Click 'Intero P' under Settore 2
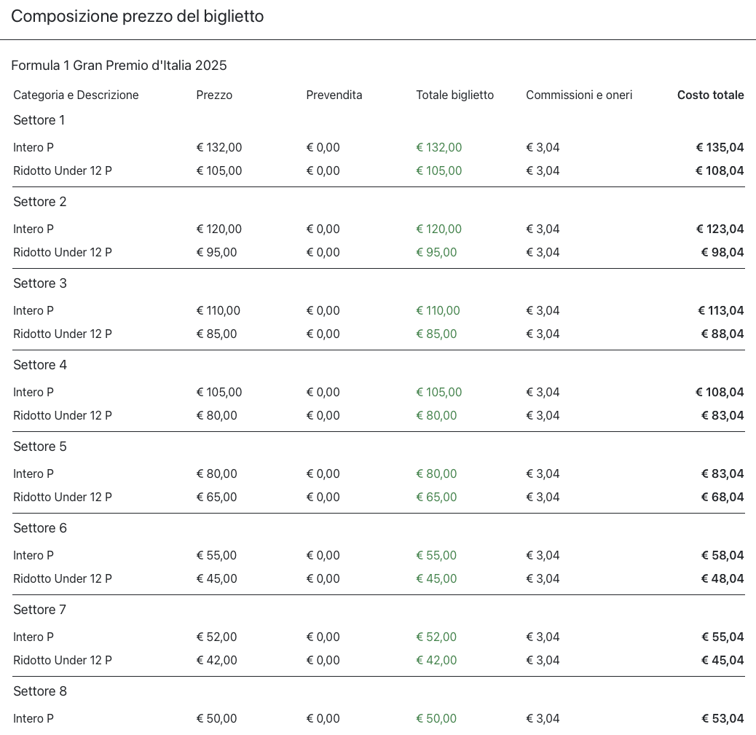Image resolution: width=756 pixels, height=735 pixels. (x=34, y=229)
